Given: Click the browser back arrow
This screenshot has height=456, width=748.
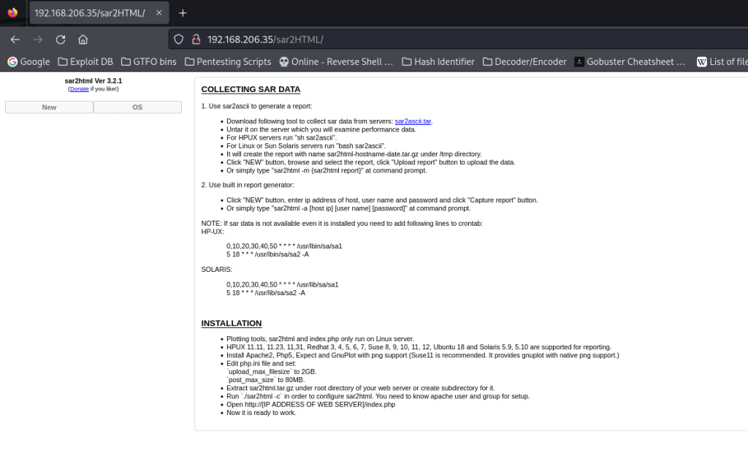Looking at the screenshot, I should click(15, 39).
